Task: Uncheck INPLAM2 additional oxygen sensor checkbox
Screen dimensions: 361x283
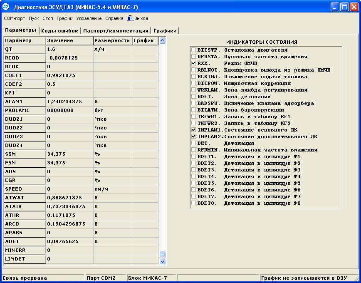Action: coord(194,137)
